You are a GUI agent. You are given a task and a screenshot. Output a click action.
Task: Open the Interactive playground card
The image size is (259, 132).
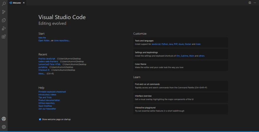pos(180,109)
